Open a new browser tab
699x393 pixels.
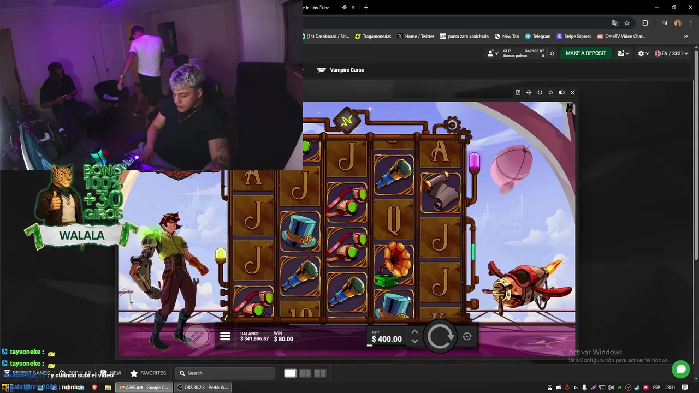coord(366,7)
